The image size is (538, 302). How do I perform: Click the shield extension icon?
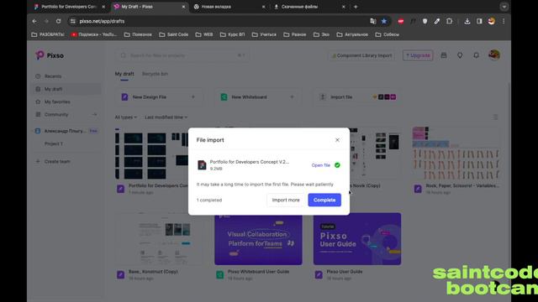pyautogui.click(x=425, y=21)
